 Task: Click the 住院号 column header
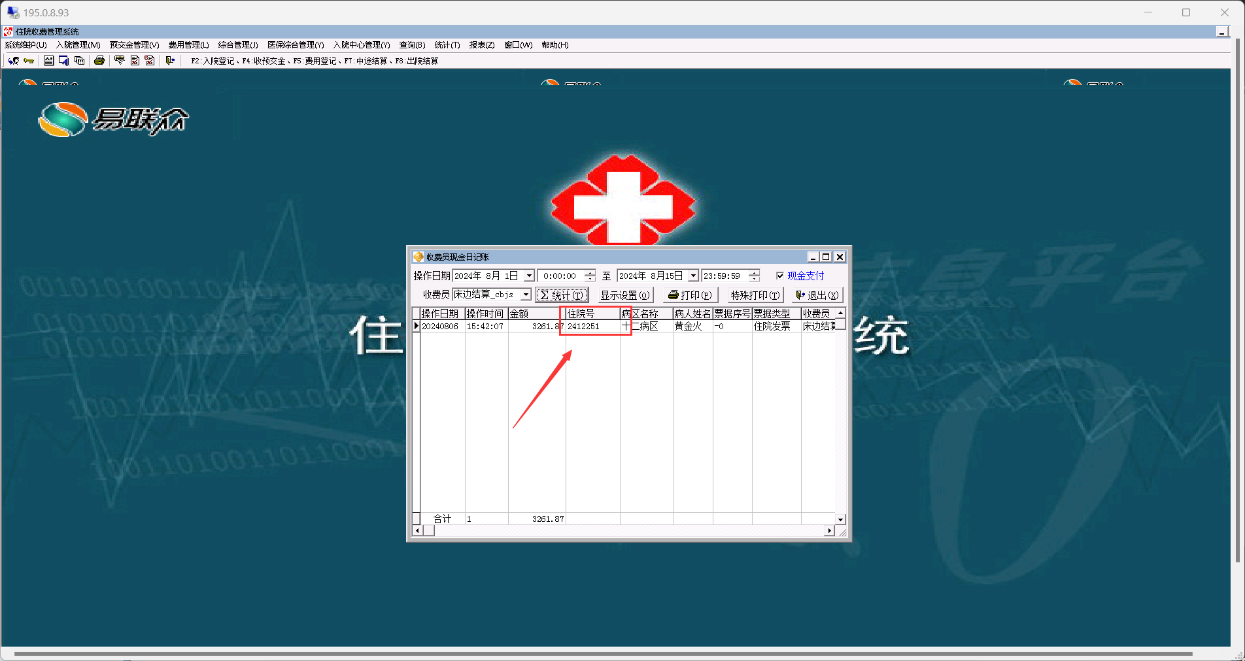click(593, 314)
